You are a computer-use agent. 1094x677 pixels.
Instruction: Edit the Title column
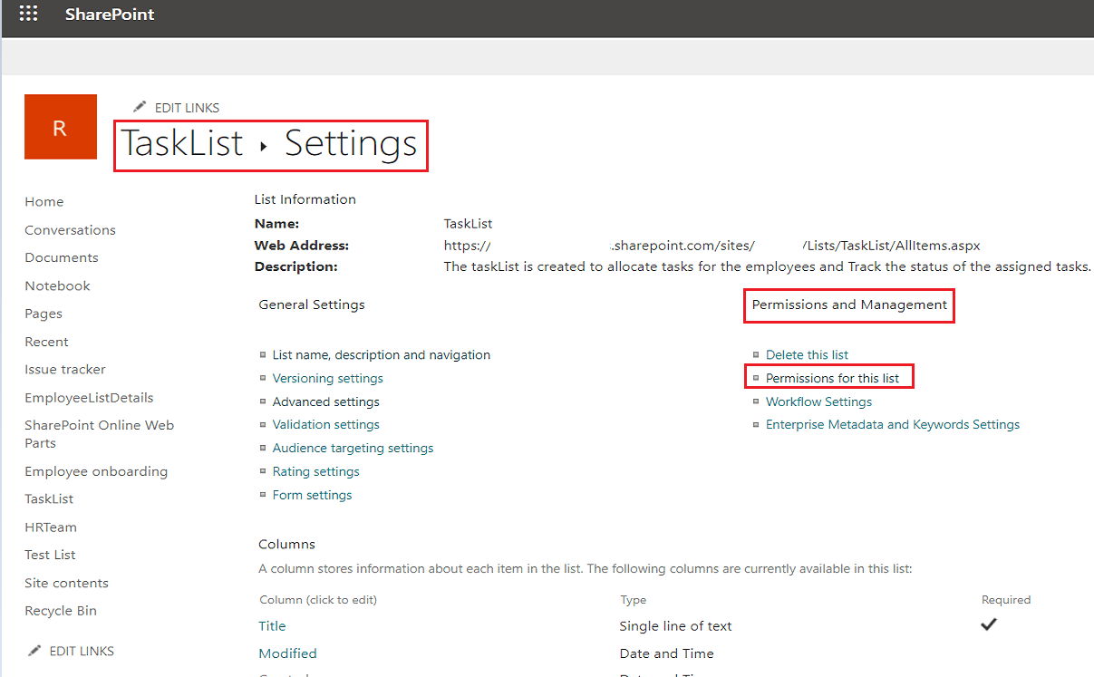pyautogui.click(x=272, y=625)
